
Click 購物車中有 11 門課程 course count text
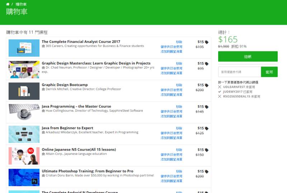(27, 32)
